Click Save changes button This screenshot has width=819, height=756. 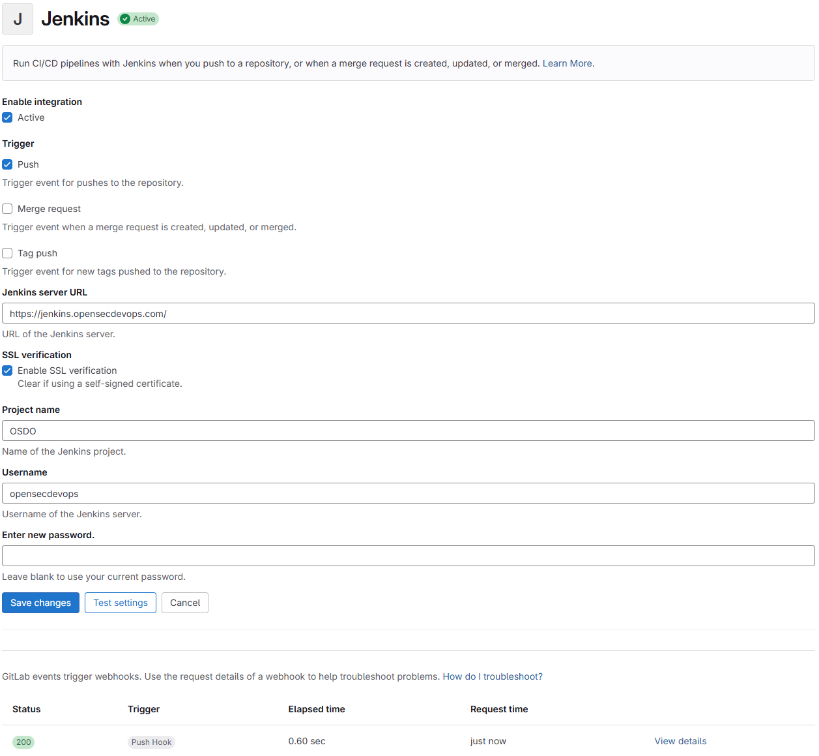tap(40, 603)
